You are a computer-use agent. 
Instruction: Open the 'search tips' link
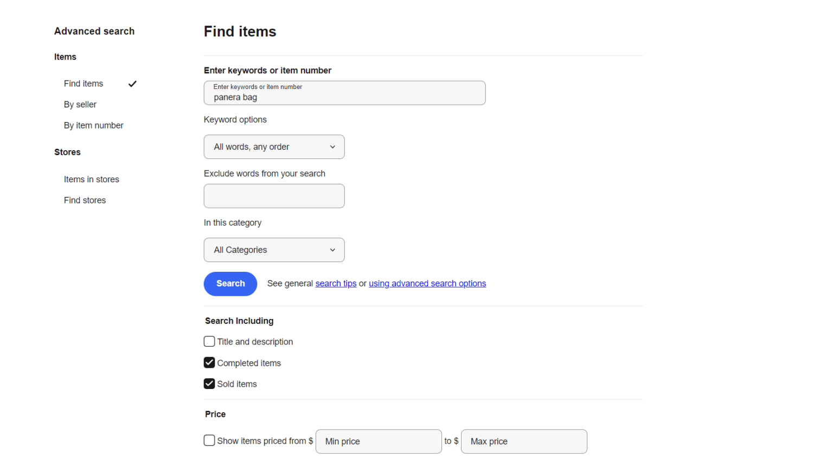tap(336, 283)
